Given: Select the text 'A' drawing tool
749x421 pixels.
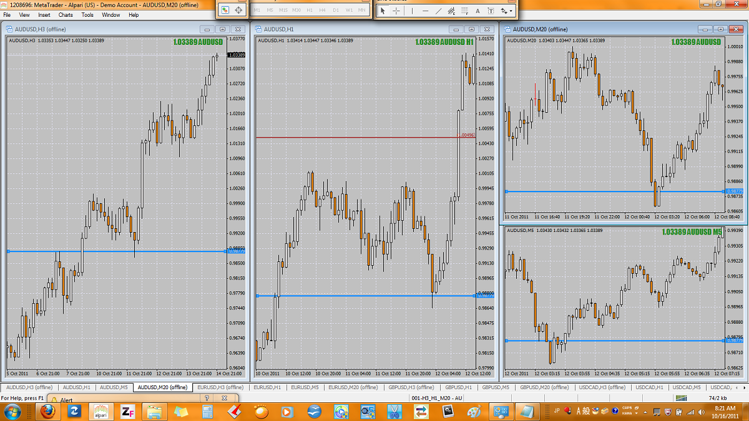Looking at the screenshot, I should [x=478, y=11].
